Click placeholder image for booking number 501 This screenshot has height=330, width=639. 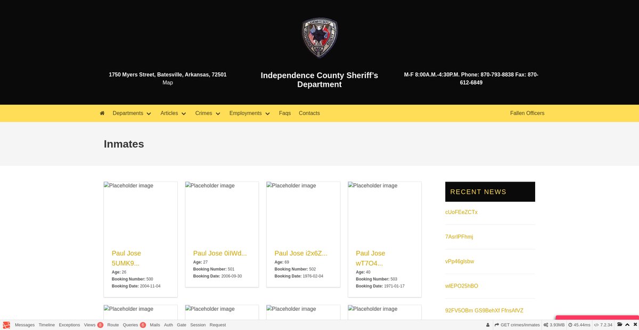coord(222,211)
